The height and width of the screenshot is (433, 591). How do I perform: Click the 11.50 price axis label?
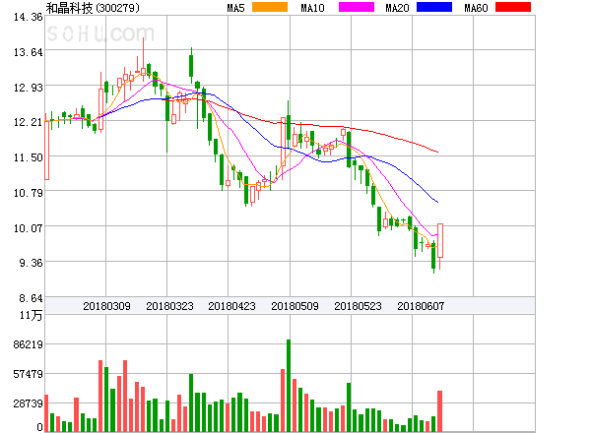(x=29, y=157)
